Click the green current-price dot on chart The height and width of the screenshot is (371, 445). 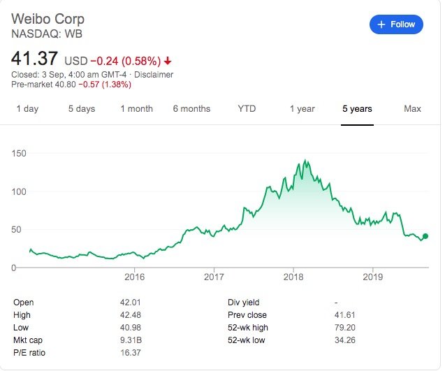point(425,236)
